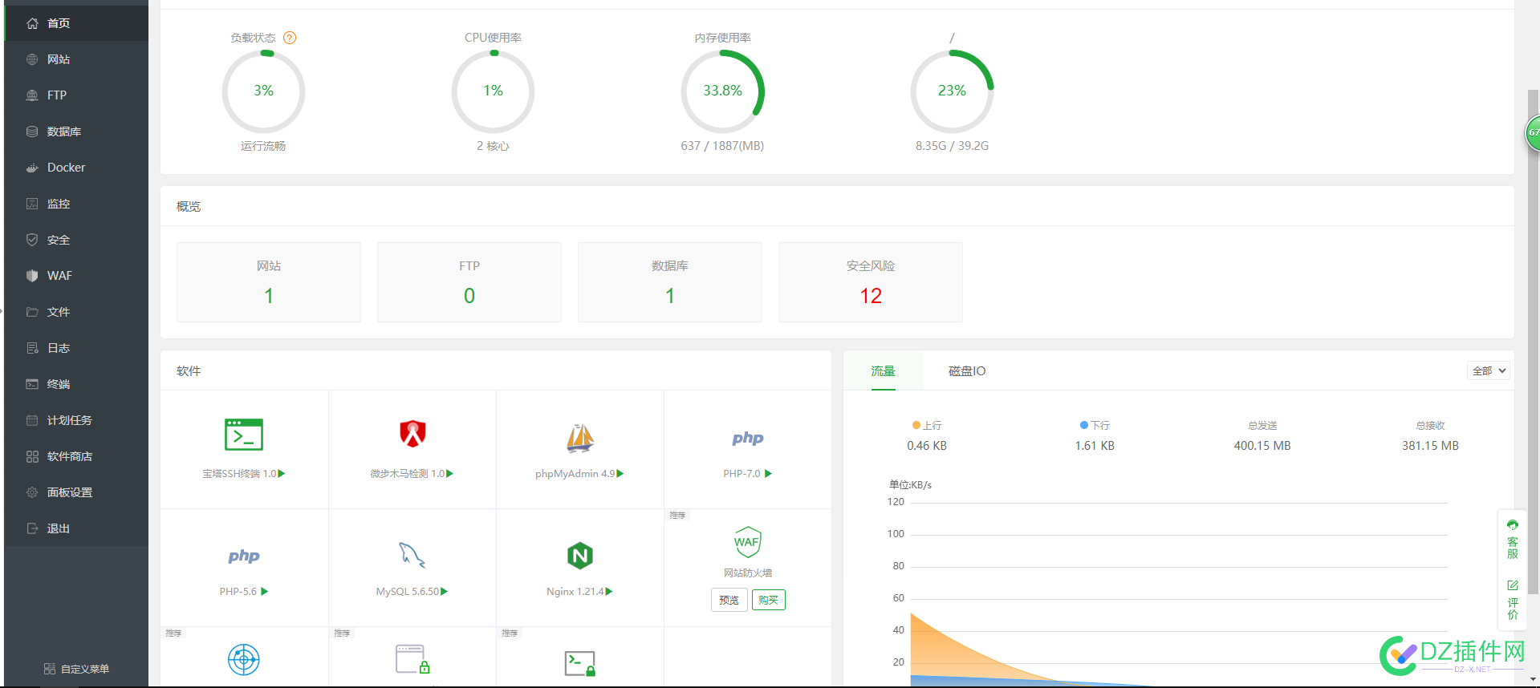
Task: Open the FTP overview card showing 0
Action: pyautogui.click(x=469, y=282)
